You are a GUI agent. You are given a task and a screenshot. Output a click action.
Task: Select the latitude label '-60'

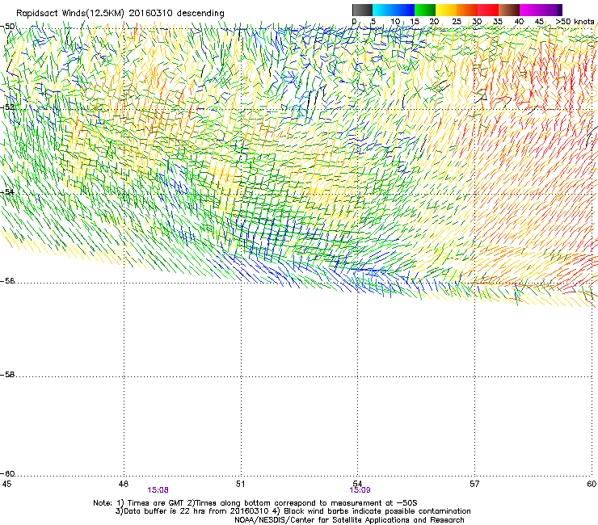tap(7, 474)
